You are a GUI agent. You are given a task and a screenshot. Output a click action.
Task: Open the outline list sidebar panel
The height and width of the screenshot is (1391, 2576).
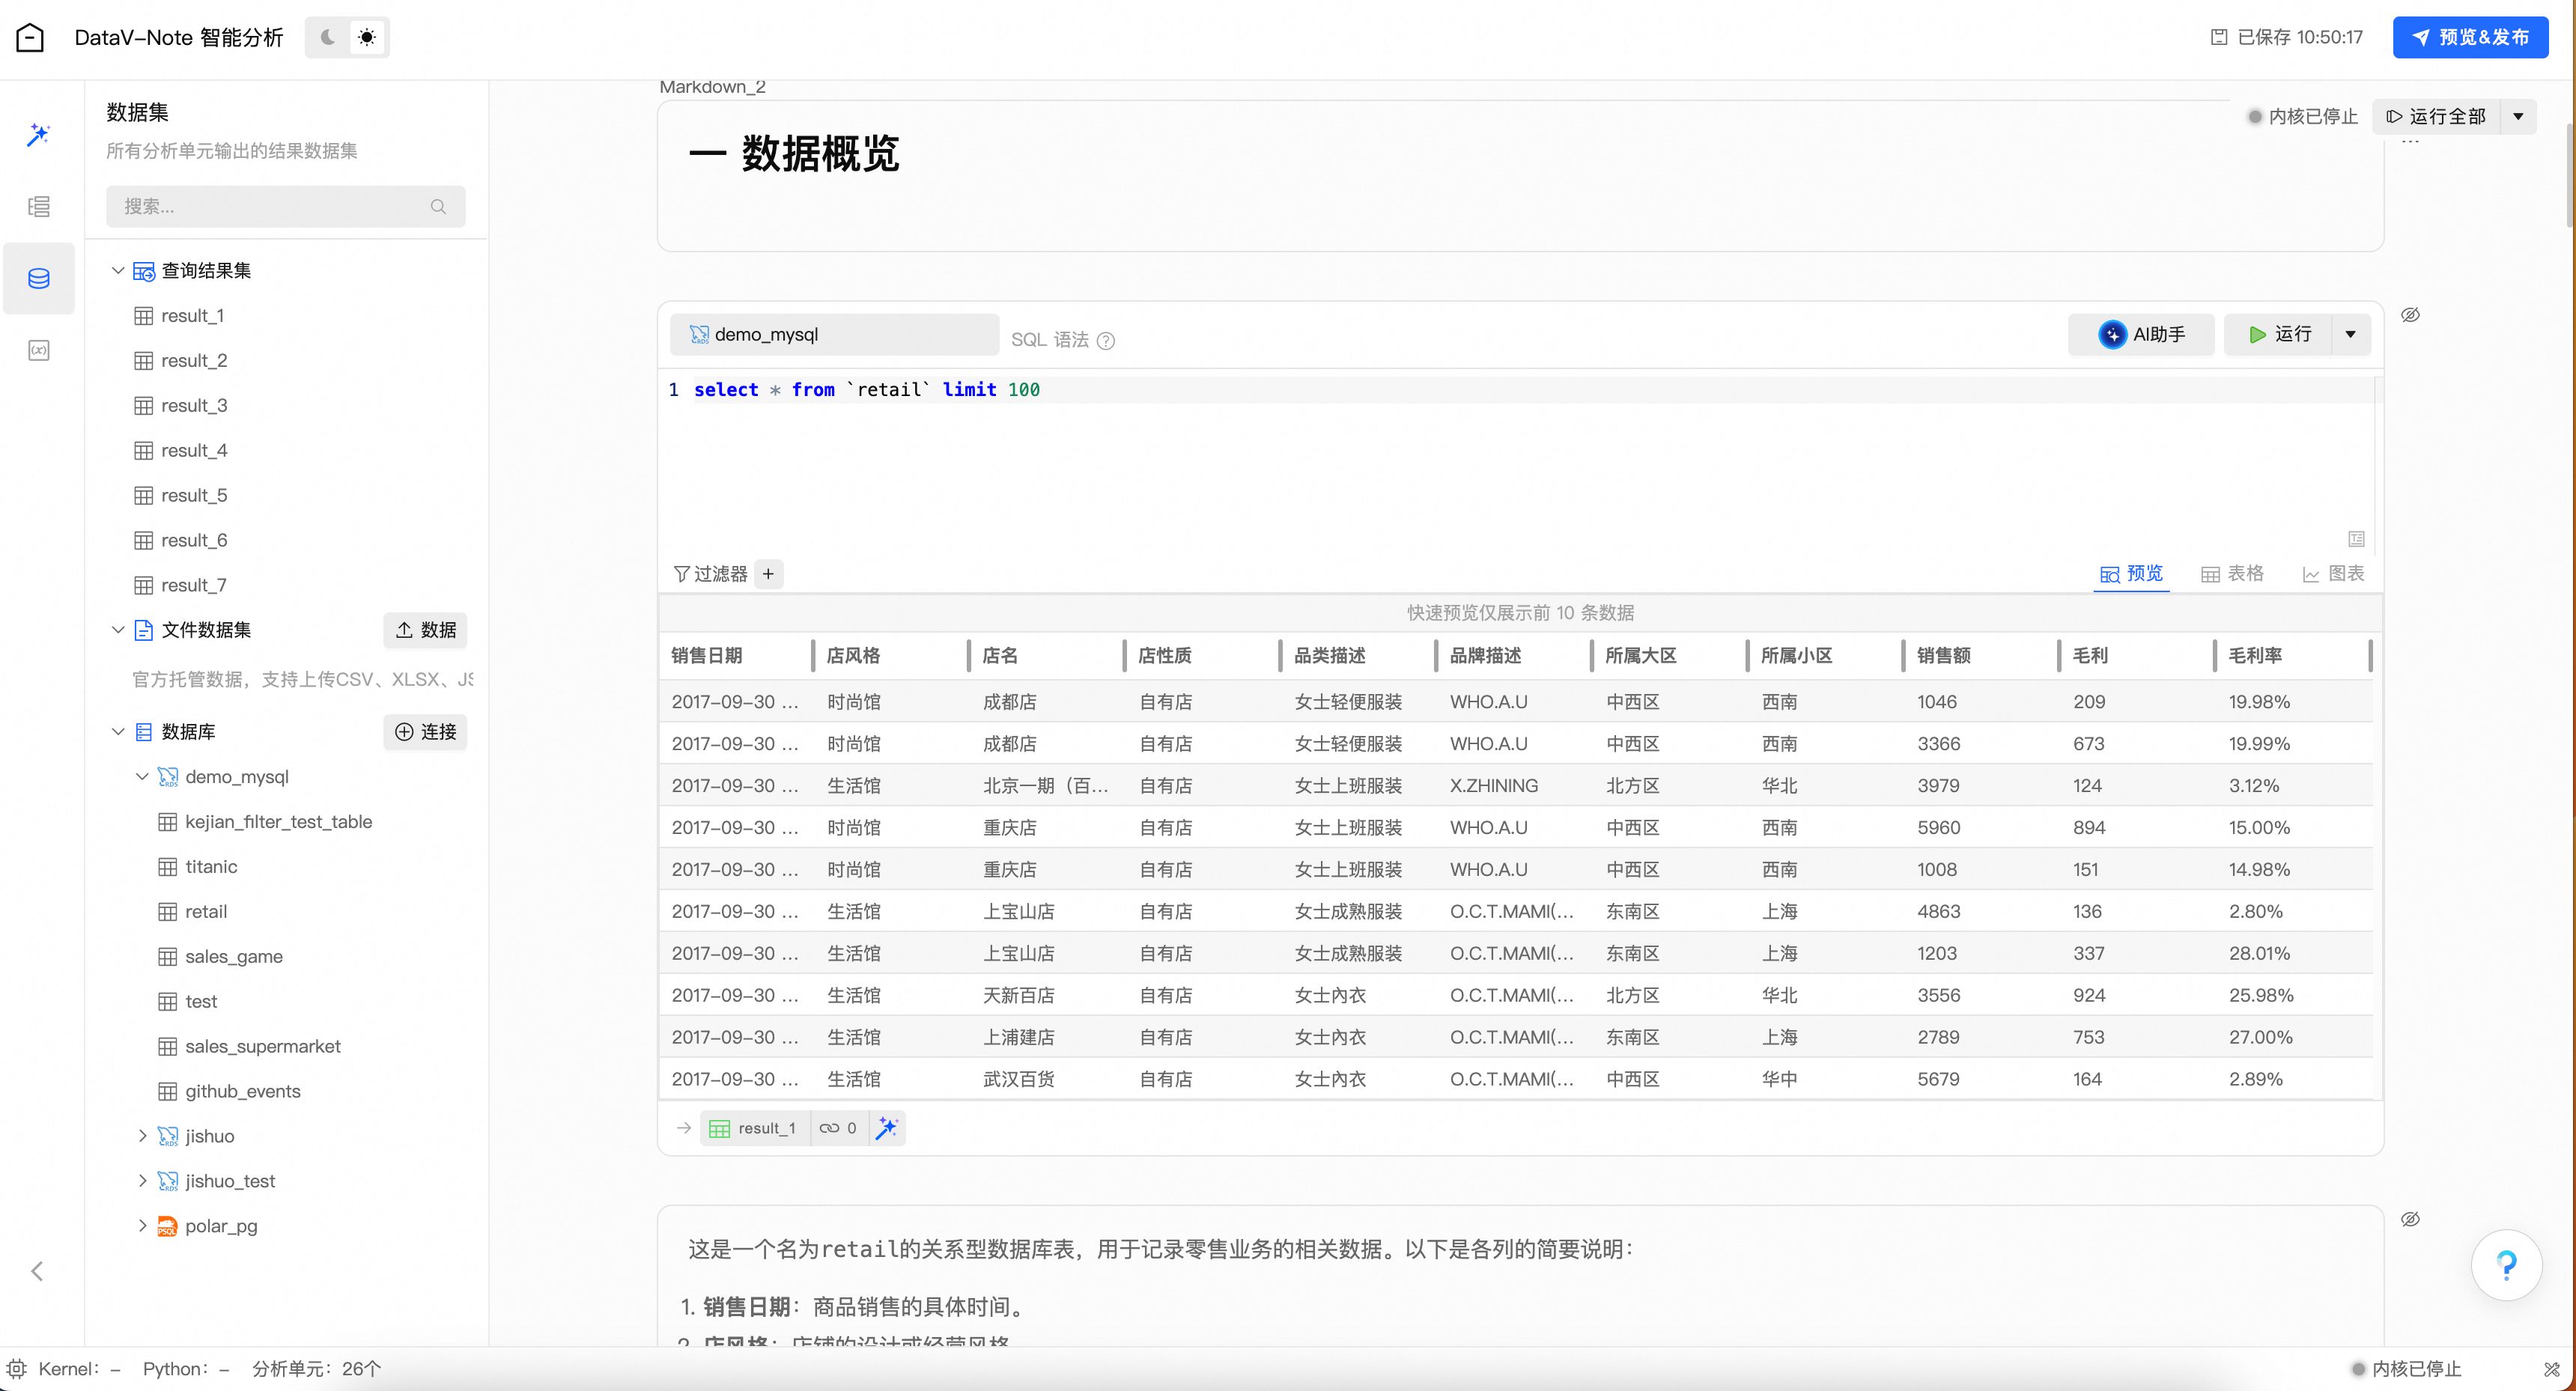tap(39, 207)
